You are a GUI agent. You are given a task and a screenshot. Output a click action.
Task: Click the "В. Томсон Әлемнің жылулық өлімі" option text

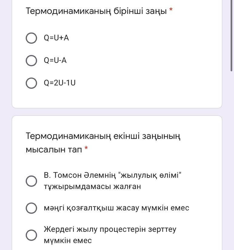pos(113,175)
